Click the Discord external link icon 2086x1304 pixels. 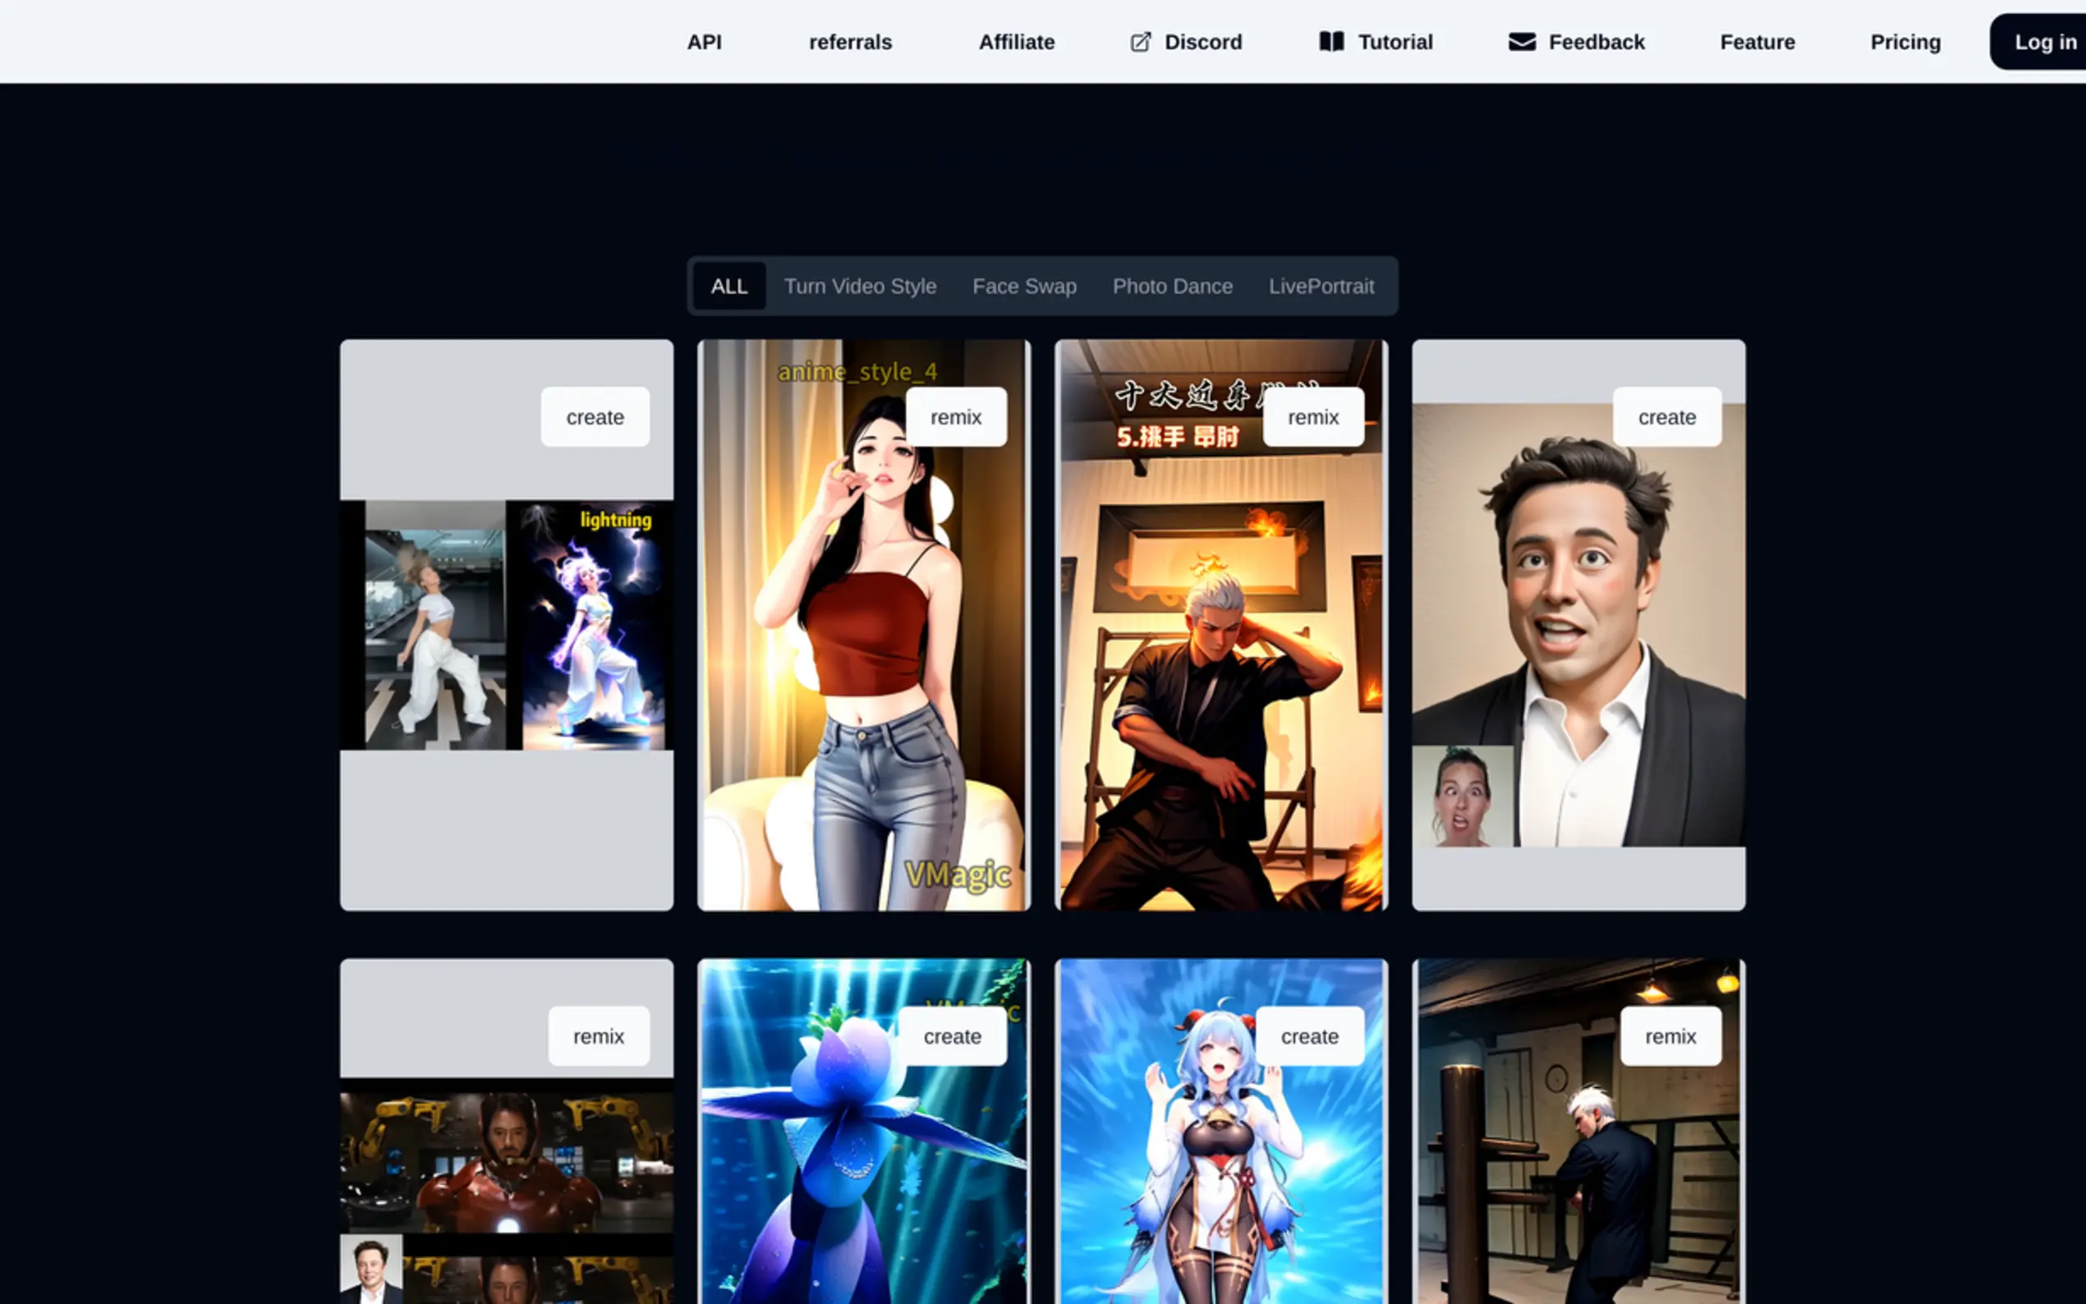(x=1140, y=42)
